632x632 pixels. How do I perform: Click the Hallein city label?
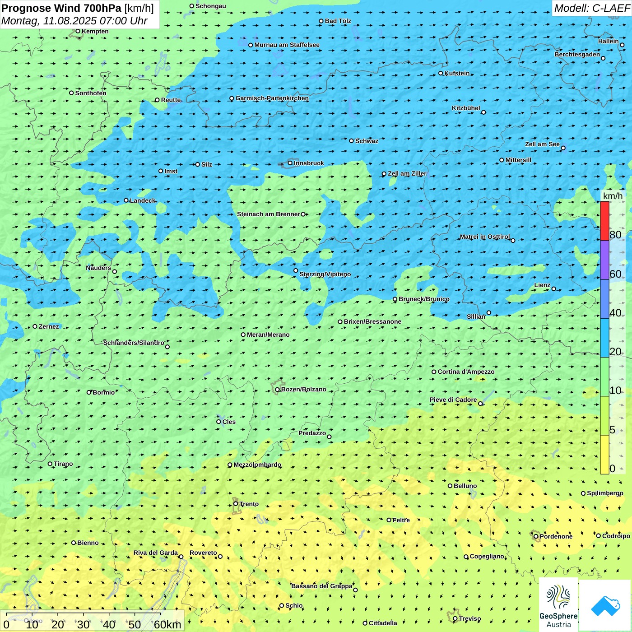click(x=609, y=41)
